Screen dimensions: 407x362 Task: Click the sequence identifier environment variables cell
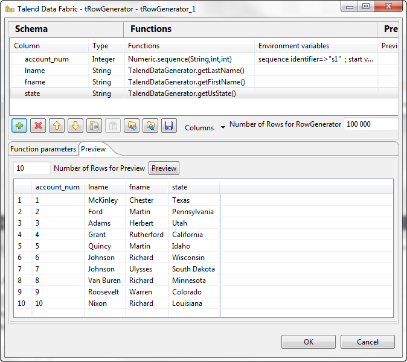click(x=316, y=59)
